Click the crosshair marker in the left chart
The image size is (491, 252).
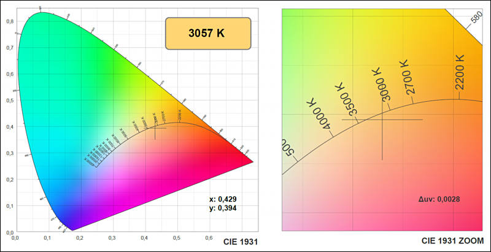tap(155, 128)
